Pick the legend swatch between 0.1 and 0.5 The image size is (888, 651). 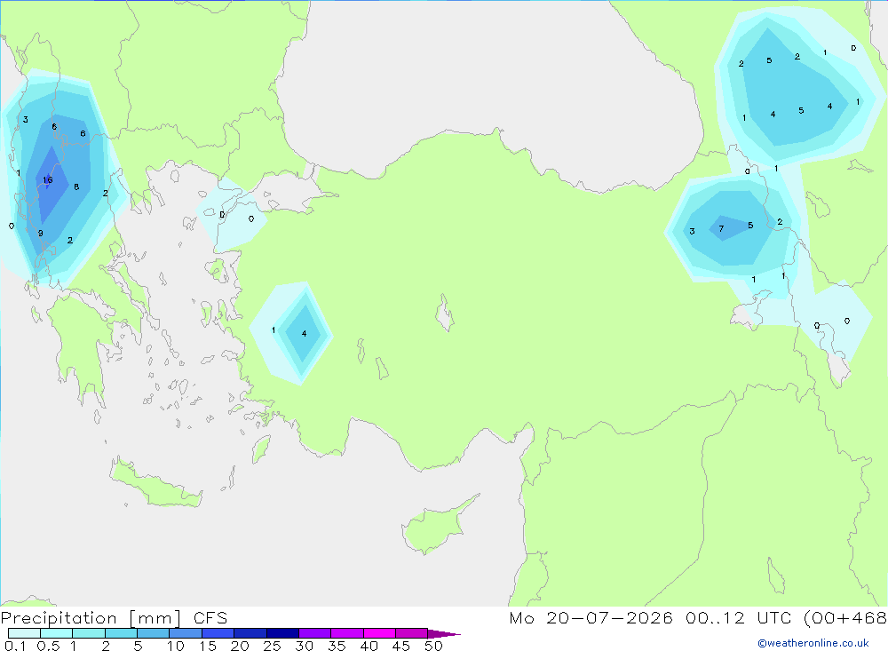(24, 633)
